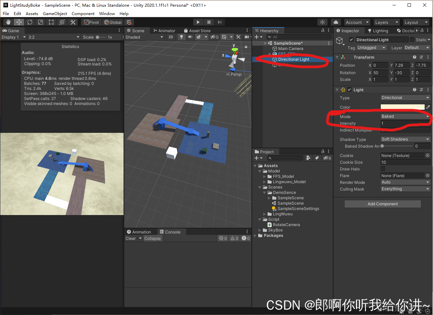The width and height of the screenshot is (433, 315).
Task: Select the Transform tool
Action: (x=62, y=22)
